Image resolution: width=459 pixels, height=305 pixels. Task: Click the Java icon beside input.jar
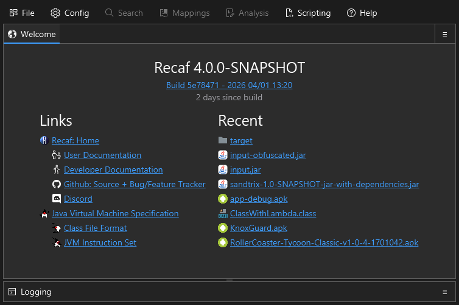point(223,170)
